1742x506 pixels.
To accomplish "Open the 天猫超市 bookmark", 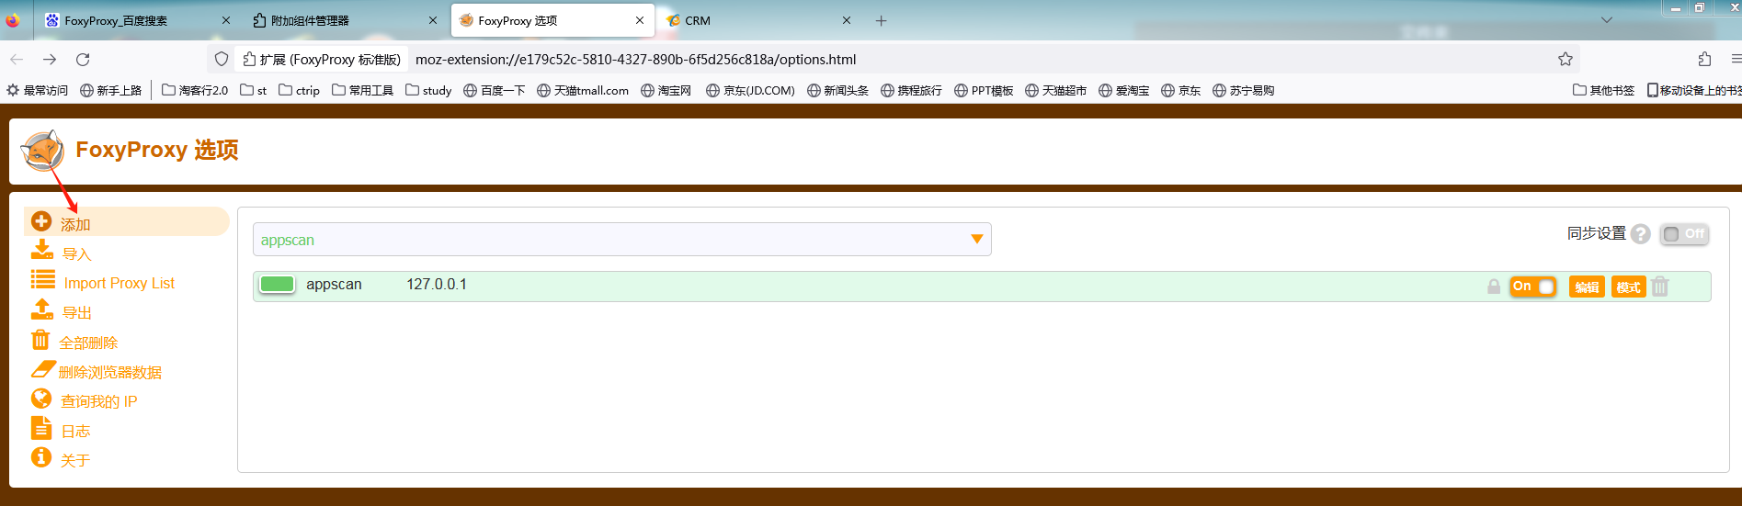I will point(1055,90).
